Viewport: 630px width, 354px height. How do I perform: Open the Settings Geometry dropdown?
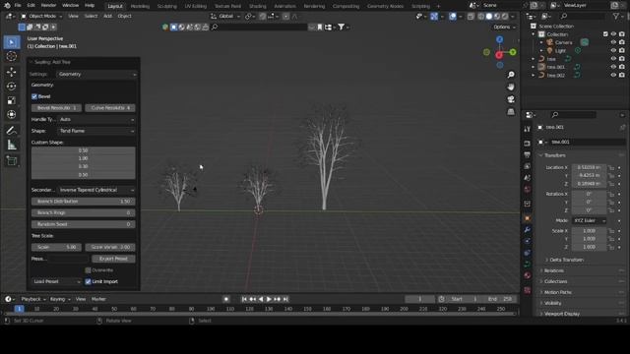click(x=96, y=75)
